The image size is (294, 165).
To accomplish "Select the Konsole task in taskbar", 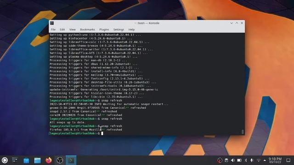I will [x=71, y=160].
